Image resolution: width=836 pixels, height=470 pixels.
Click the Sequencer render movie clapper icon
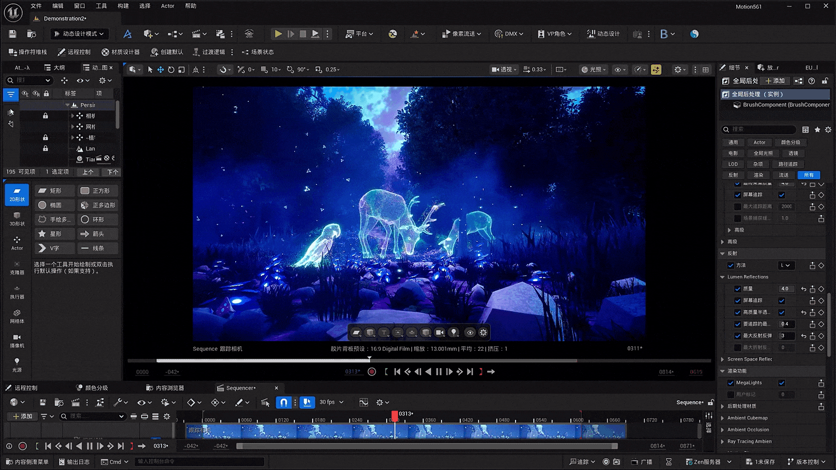[x=76, y=402]
